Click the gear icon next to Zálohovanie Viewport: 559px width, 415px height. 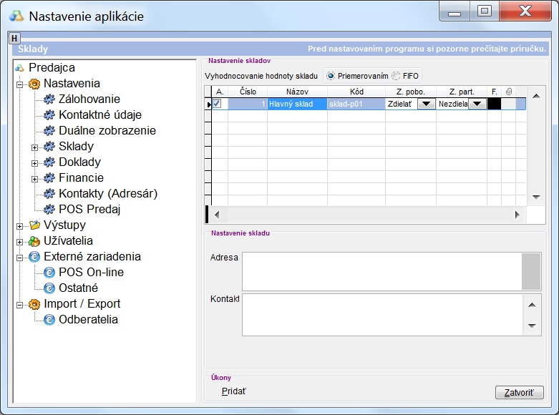click(x=49, y=99)
